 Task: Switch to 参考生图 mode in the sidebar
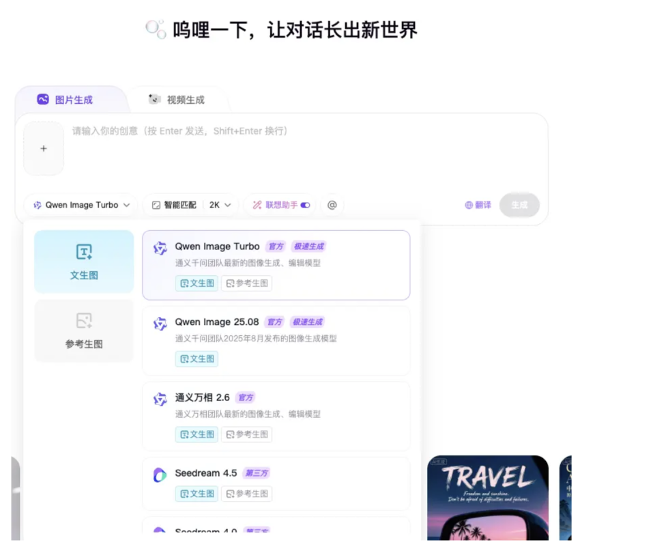83,331
